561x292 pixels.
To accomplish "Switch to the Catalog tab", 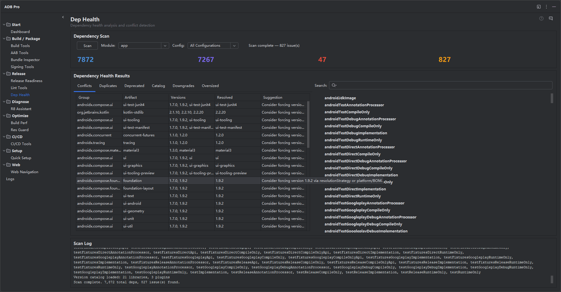I will [158, 86].
